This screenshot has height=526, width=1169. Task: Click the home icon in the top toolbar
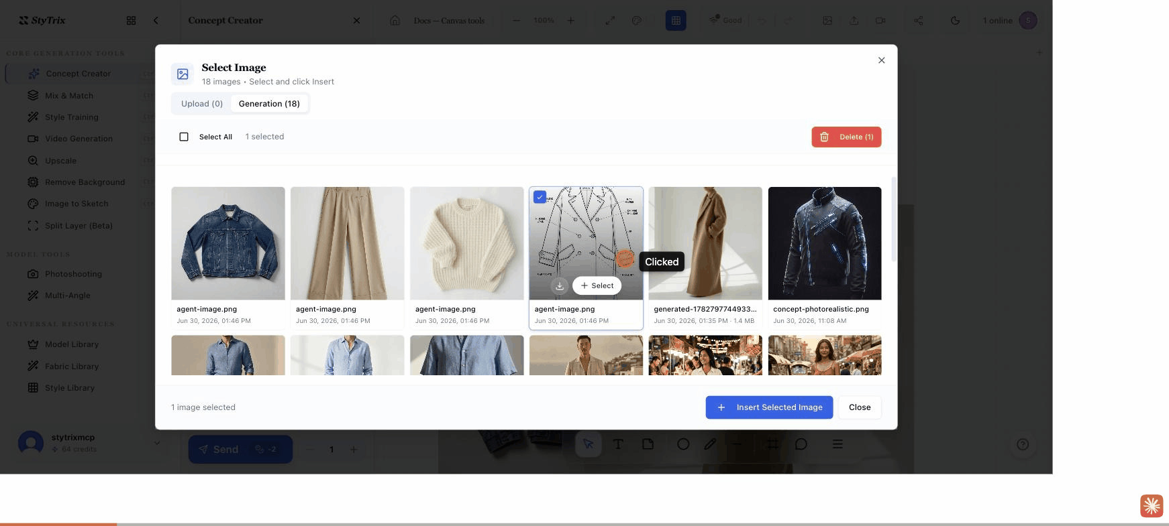[395, 21]
